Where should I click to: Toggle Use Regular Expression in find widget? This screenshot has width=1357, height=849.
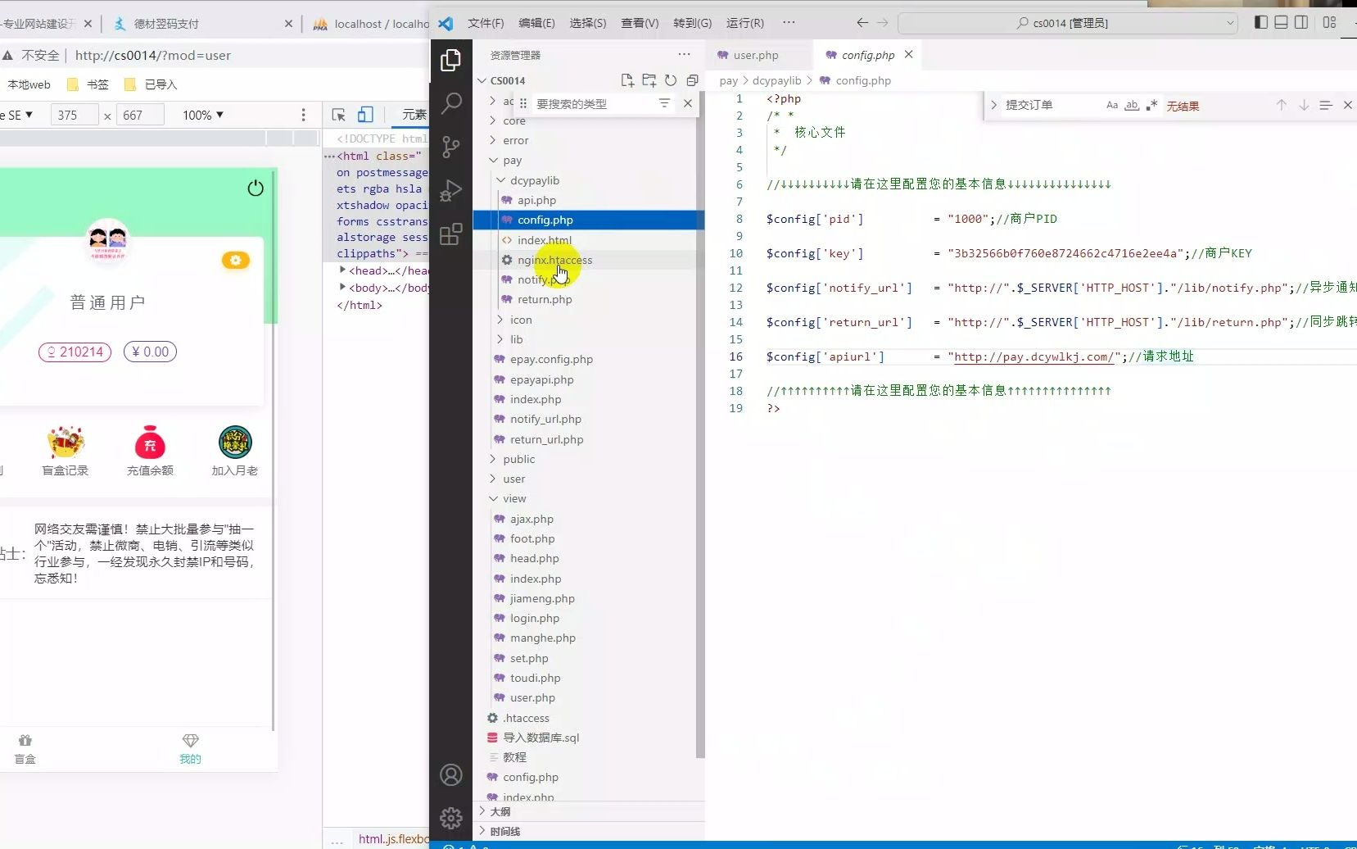tap(1151, 105)
